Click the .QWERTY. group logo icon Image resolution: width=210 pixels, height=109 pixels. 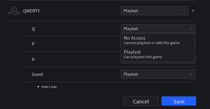click(14, 11)
